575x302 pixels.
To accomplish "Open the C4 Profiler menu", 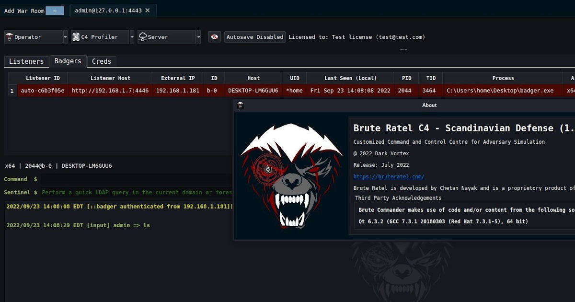I will pyautogui.click(x=100, y=37).
